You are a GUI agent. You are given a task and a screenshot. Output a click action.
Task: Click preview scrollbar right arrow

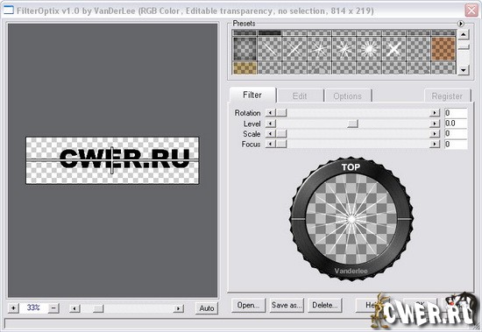(178, 308)
